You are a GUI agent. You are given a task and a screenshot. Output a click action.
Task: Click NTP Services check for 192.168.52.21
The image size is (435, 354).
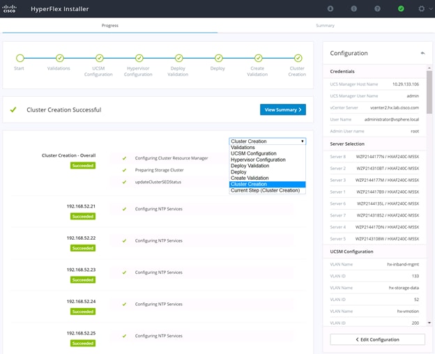(x=124, y=209)
